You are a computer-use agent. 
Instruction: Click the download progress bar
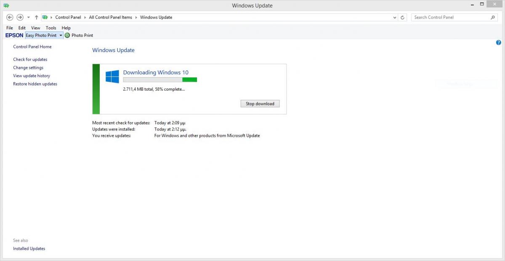click(160, 79)
